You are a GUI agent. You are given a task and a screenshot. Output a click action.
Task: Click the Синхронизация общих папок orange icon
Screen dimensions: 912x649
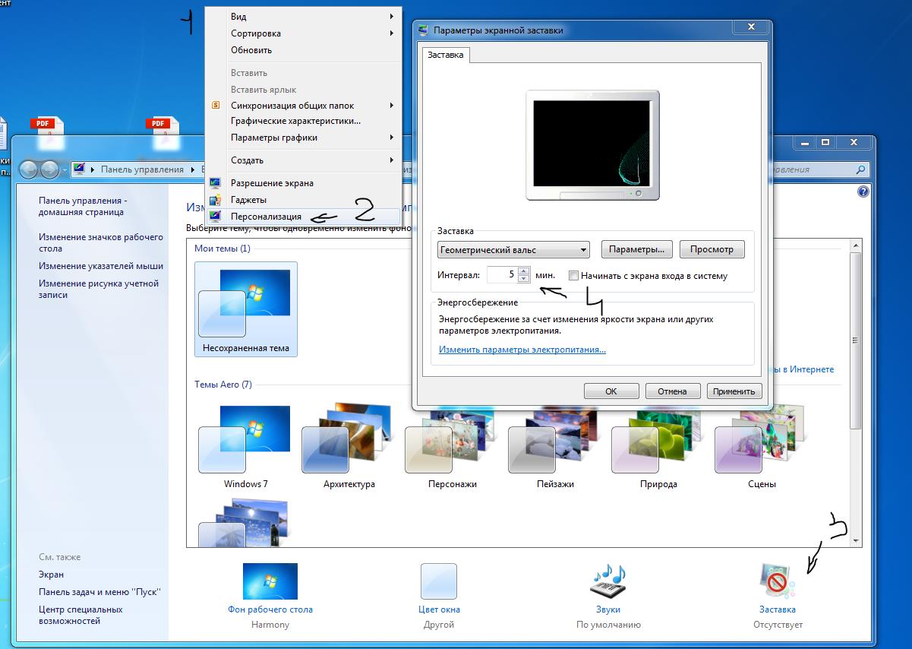coord(216,106)
